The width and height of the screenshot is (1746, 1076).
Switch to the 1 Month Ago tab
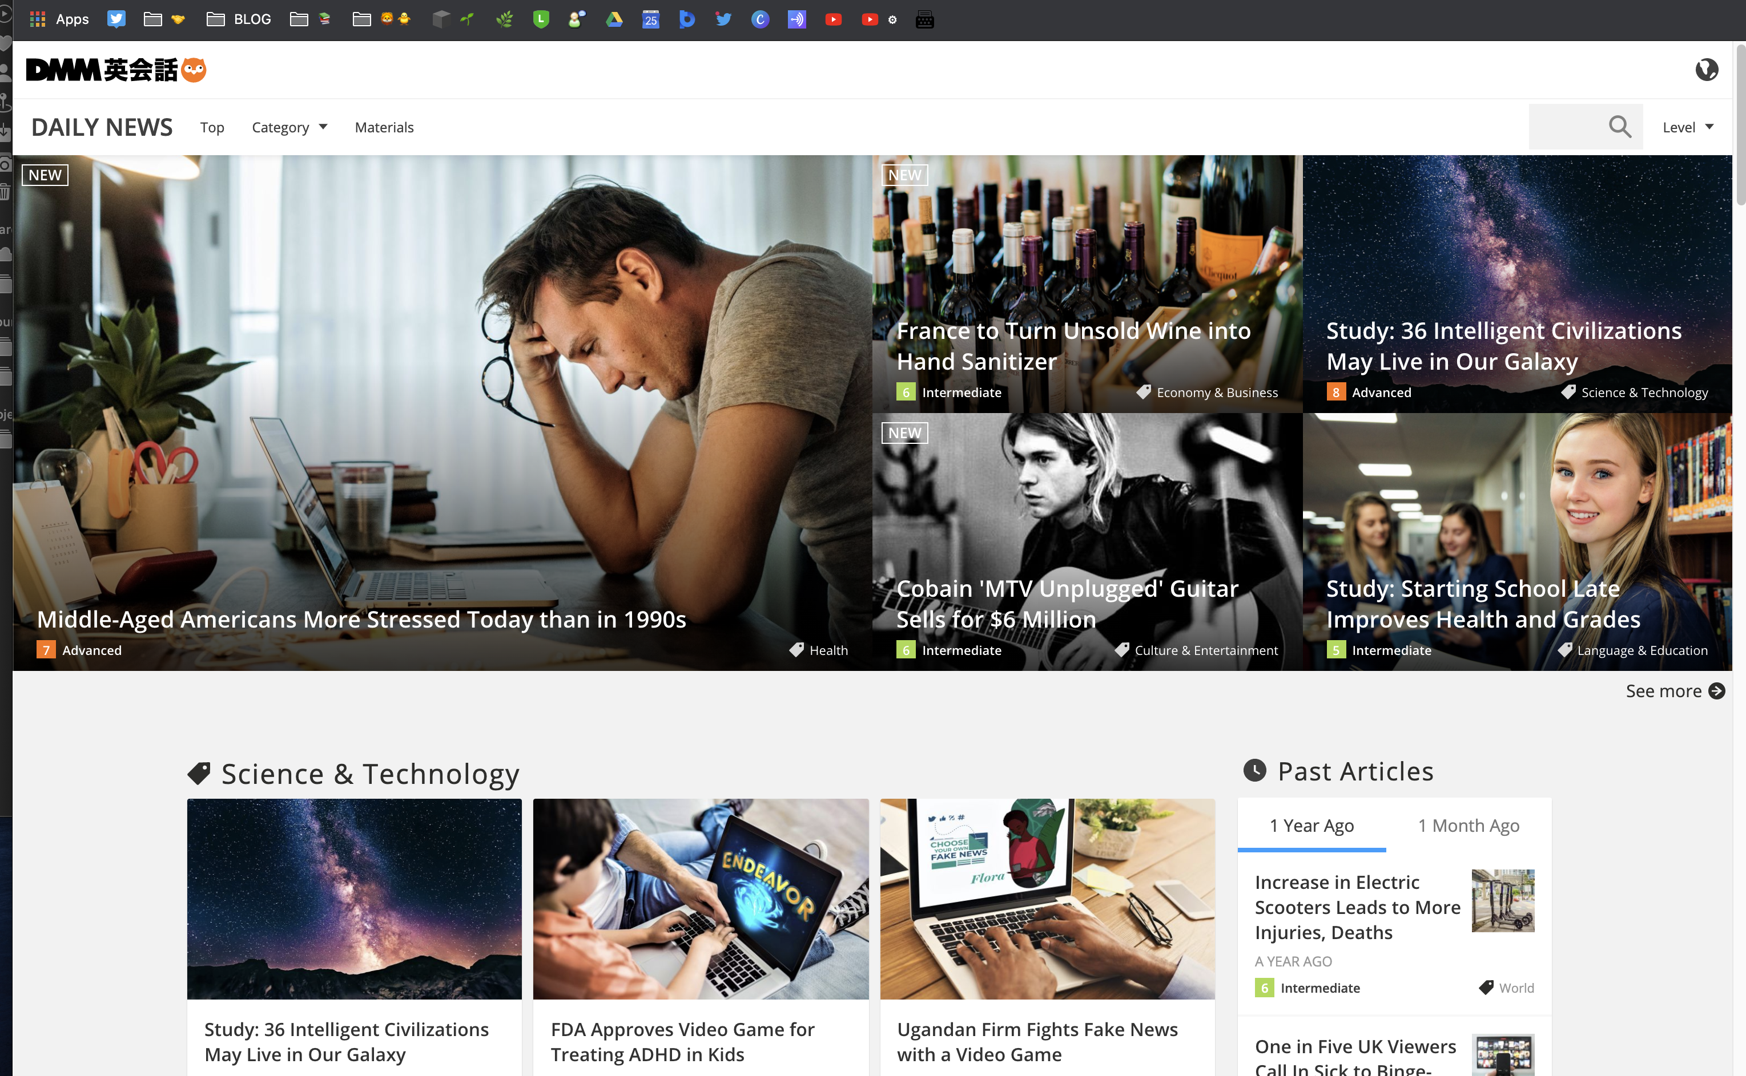point(1469,826)
